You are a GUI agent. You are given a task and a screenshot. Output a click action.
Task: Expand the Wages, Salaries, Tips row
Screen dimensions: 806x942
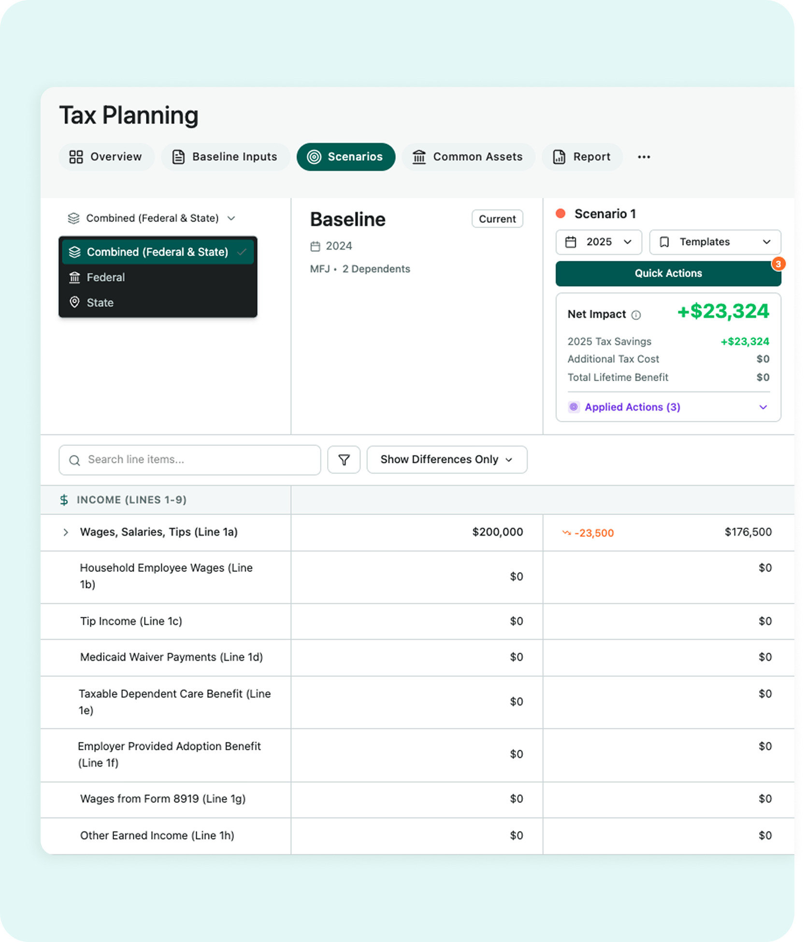pyautogui.click(x=66, y=532)
